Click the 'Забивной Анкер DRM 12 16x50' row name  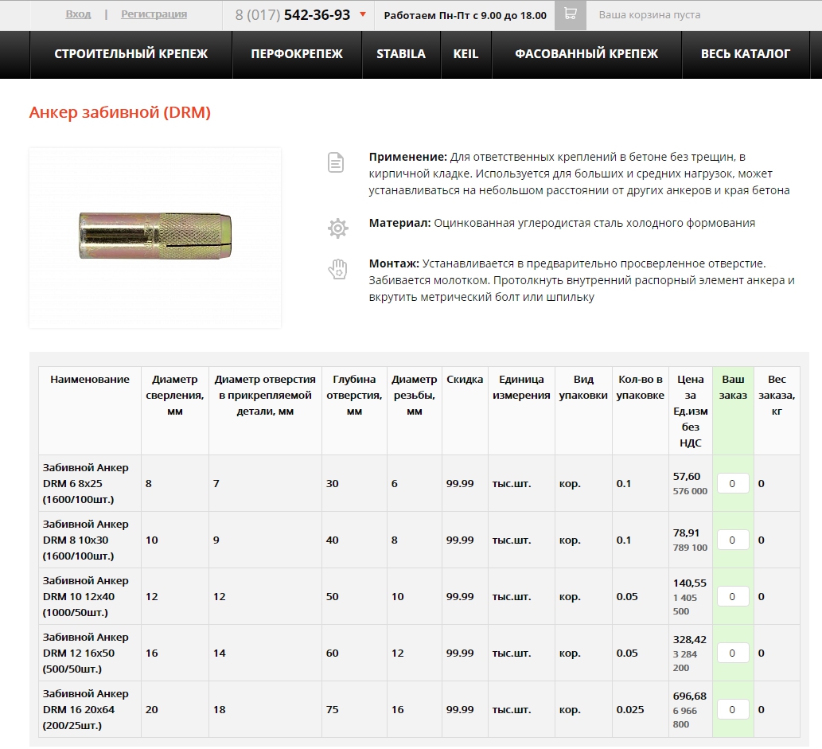click(85, 653)
